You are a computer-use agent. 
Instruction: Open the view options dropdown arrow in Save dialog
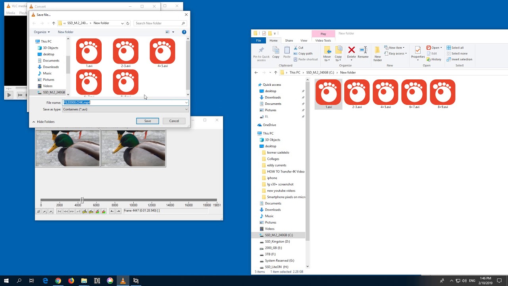pos(173,32)
